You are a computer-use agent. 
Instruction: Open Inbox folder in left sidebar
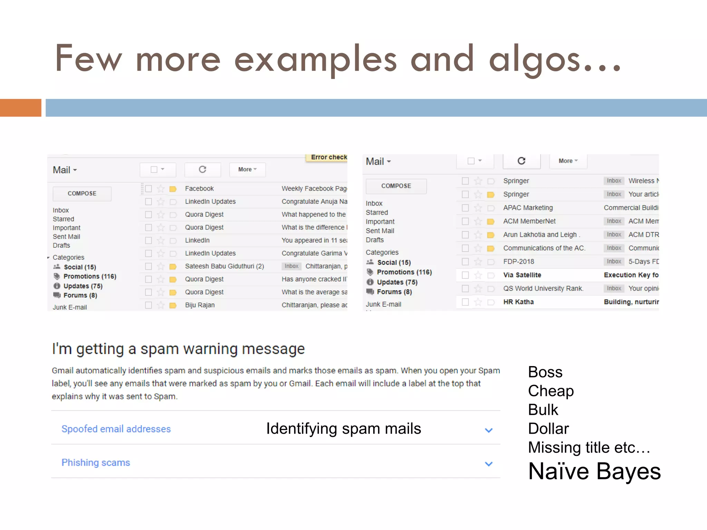coord(61,210)
